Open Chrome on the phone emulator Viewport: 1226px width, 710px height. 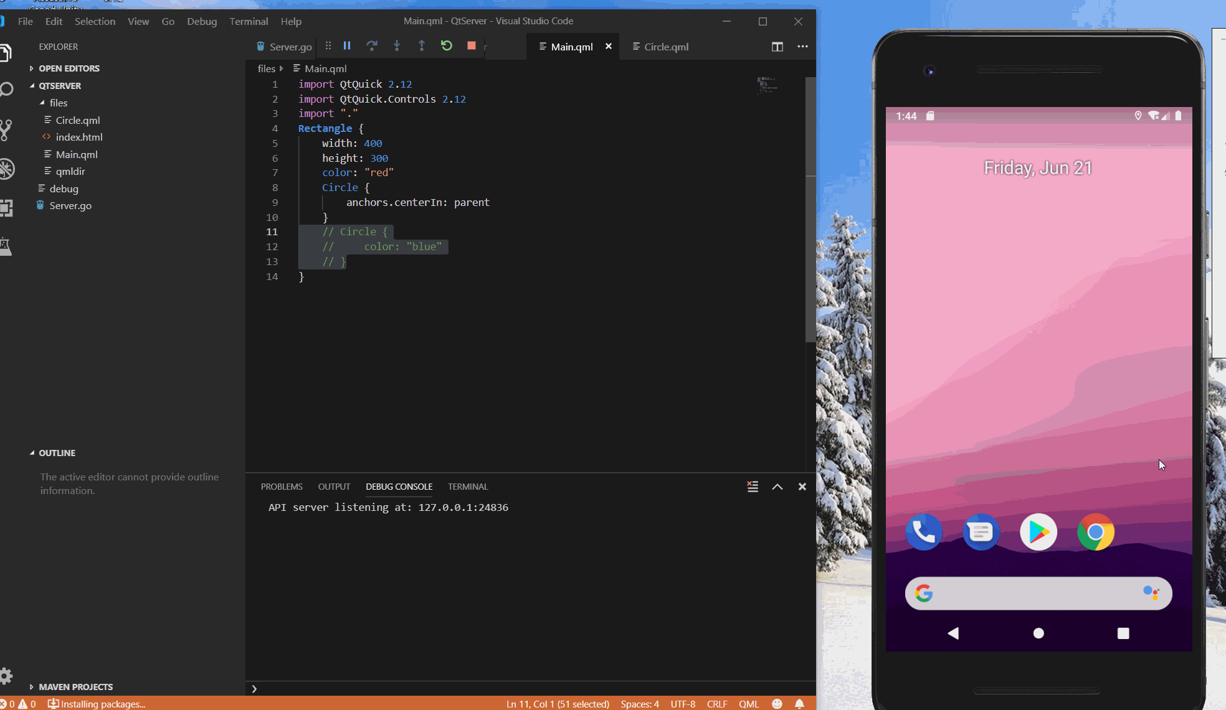pyautogui.click(x=1095, y=532)
